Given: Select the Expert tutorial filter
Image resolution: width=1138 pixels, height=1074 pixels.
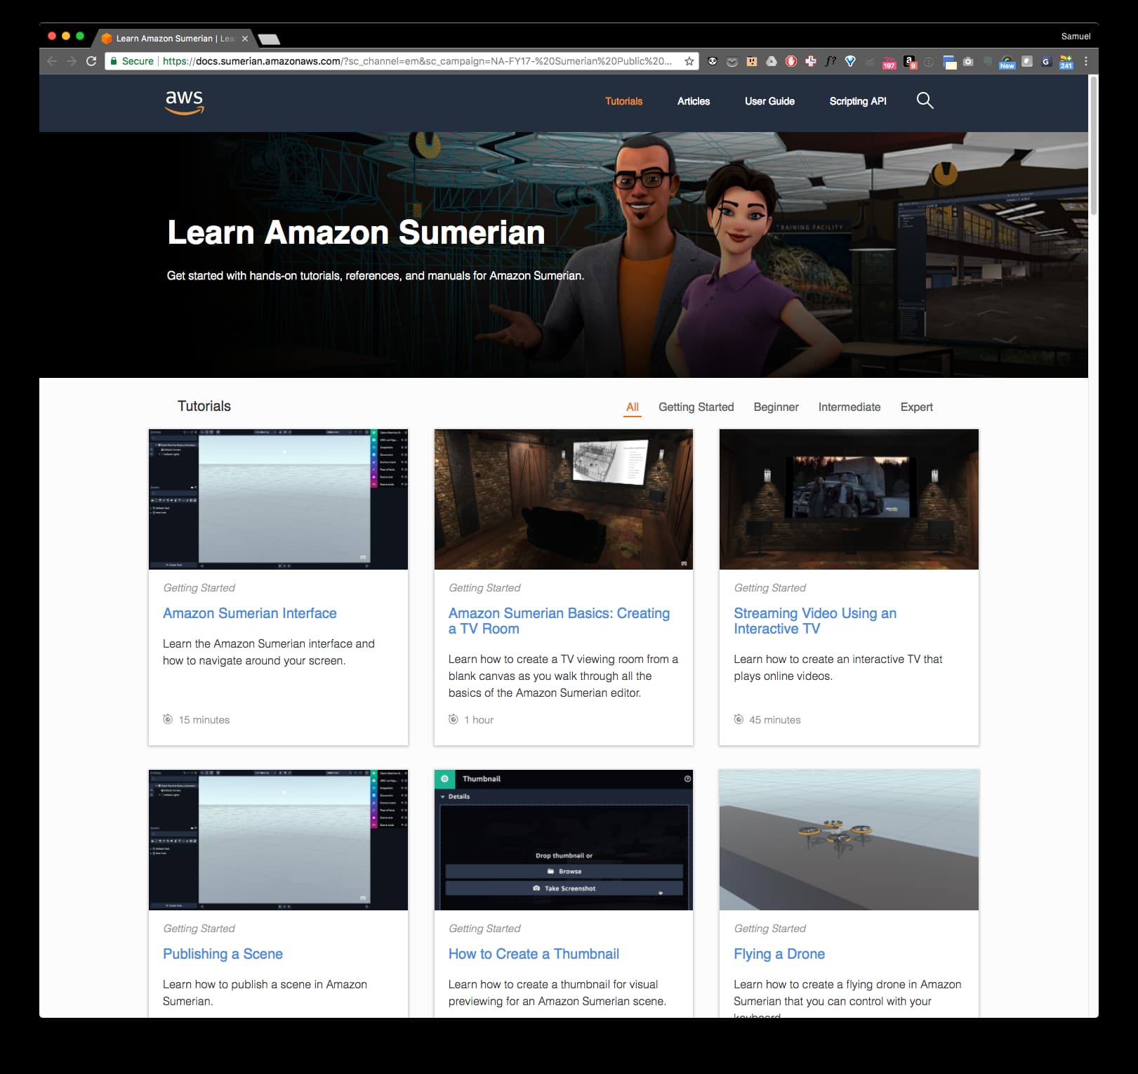Looking at the screenshot, I should [x=916, y=407].
